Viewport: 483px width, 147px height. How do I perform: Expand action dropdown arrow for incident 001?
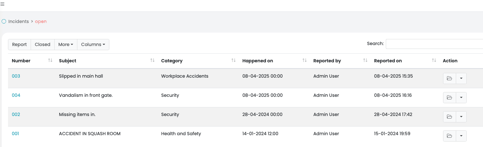[461, 136]
